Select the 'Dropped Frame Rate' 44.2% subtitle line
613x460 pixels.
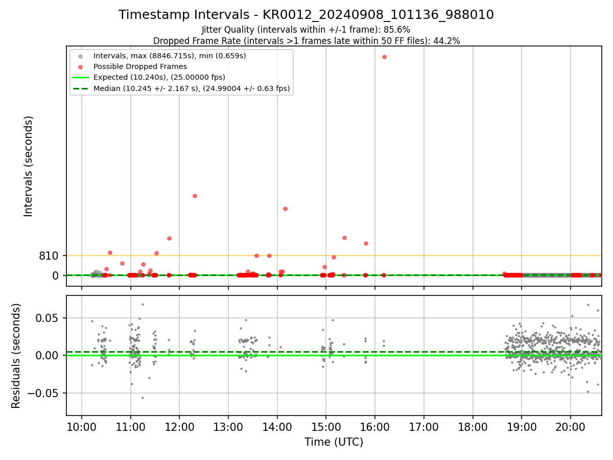point(306,41)
